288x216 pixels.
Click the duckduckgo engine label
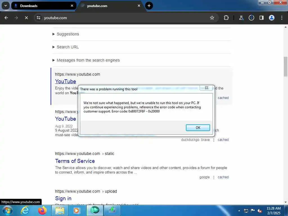[x=190, y=140]
